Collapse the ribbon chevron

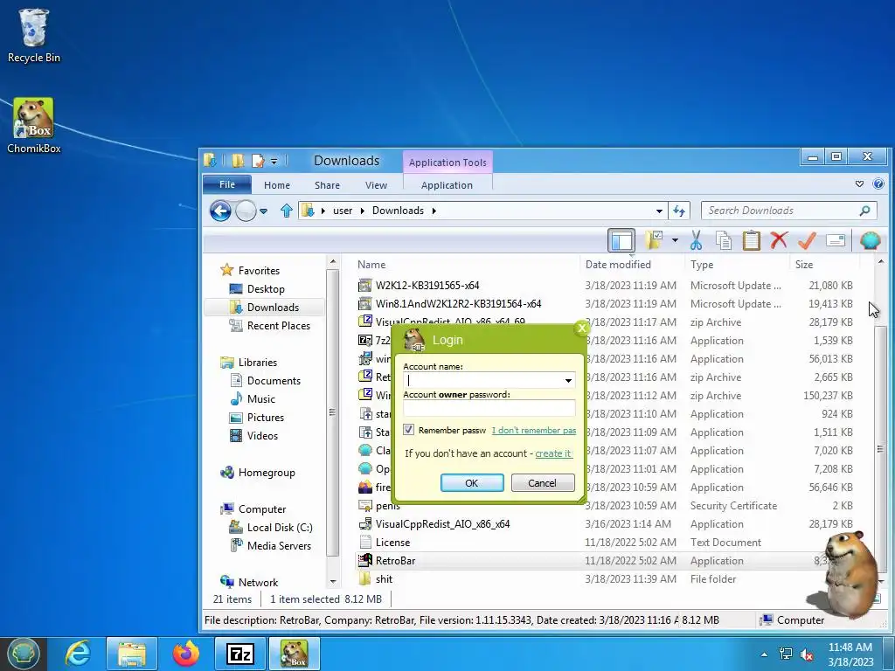(x=859, y=183)
